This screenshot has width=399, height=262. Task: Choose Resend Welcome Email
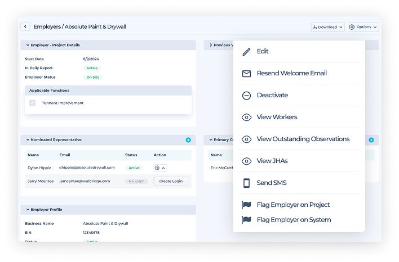(x=299, y=73)
